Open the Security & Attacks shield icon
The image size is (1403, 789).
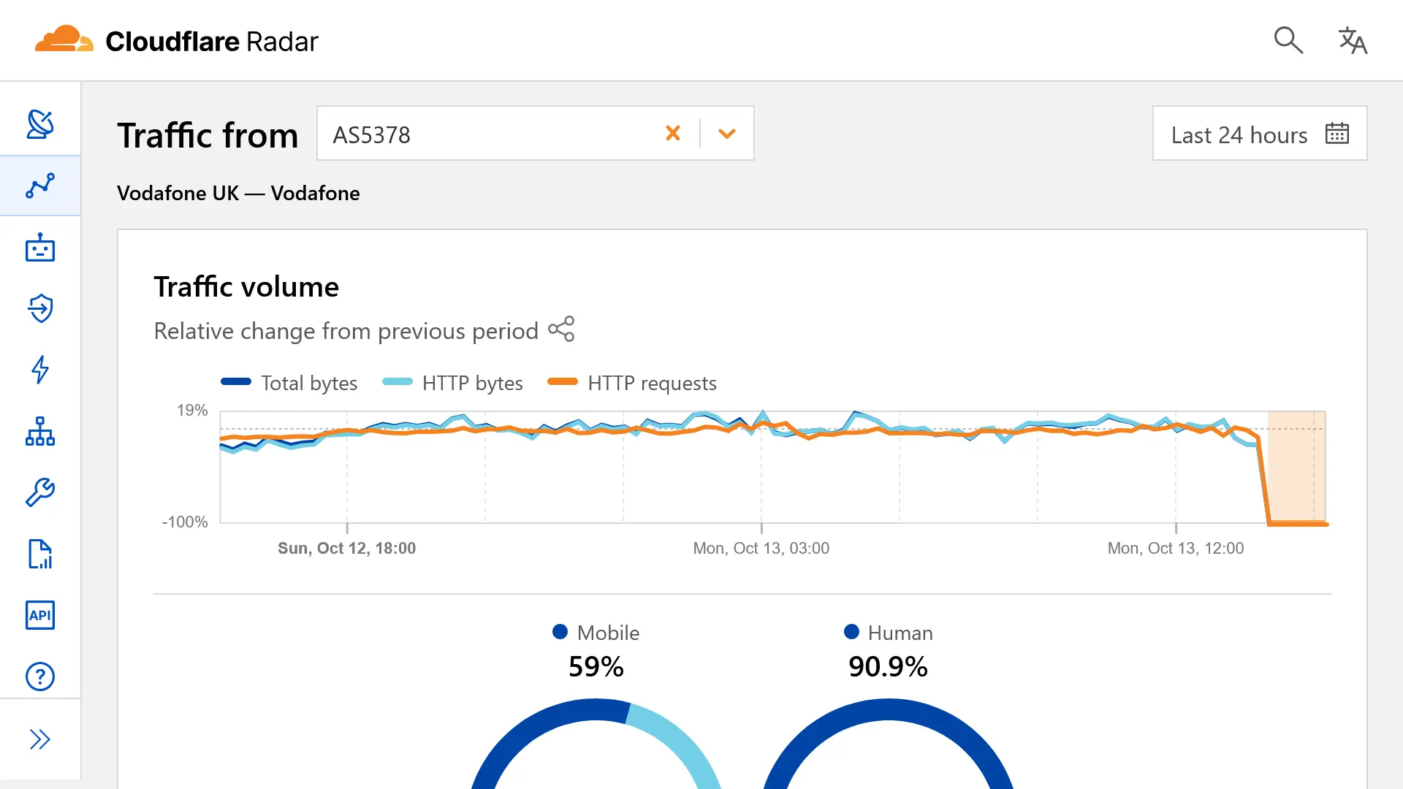pyautogui.click(x=40, y=308)
